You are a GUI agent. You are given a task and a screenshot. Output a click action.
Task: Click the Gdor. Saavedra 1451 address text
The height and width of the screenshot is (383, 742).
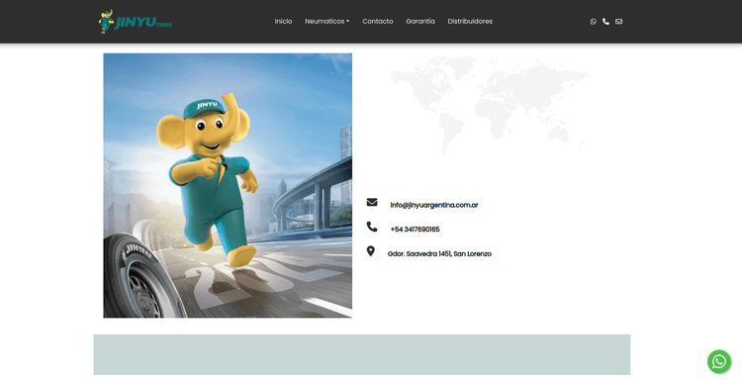click(x=439, y=253)
